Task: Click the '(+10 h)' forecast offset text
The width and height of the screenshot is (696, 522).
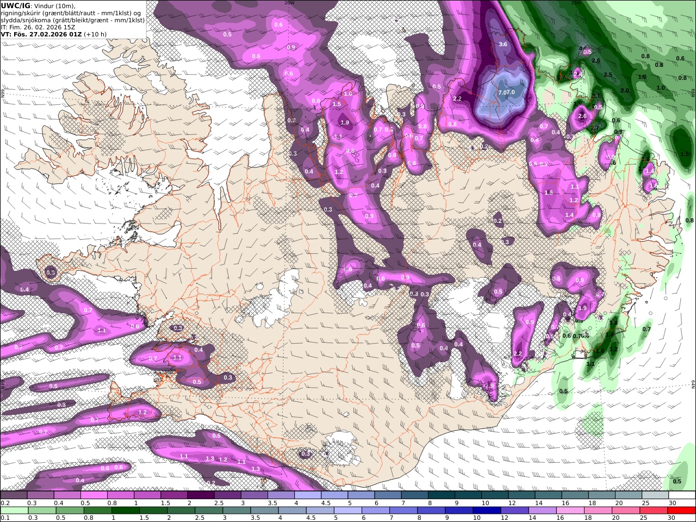Action: point(95,34)
